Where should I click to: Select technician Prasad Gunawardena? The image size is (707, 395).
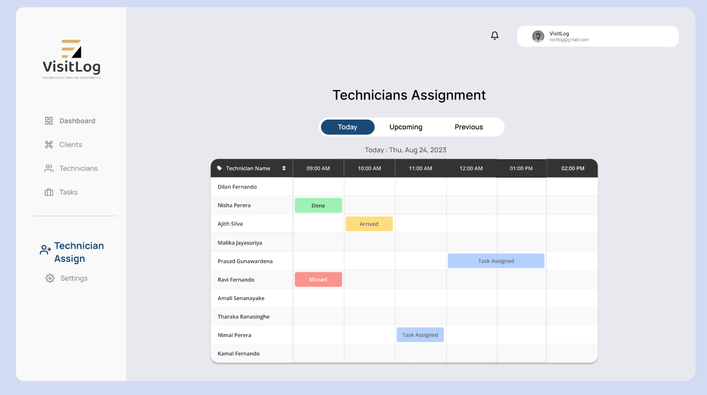click(245, 261)
